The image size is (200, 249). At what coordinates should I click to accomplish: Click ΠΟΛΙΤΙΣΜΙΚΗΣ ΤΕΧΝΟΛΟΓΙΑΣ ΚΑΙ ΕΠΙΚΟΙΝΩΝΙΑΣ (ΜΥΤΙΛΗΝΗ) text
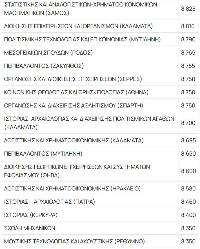coord(82,39)
